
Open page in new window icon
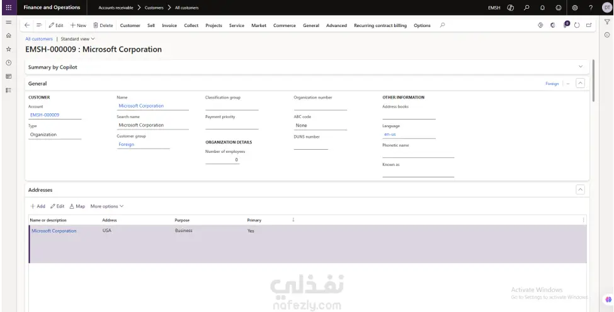point(589,25)
